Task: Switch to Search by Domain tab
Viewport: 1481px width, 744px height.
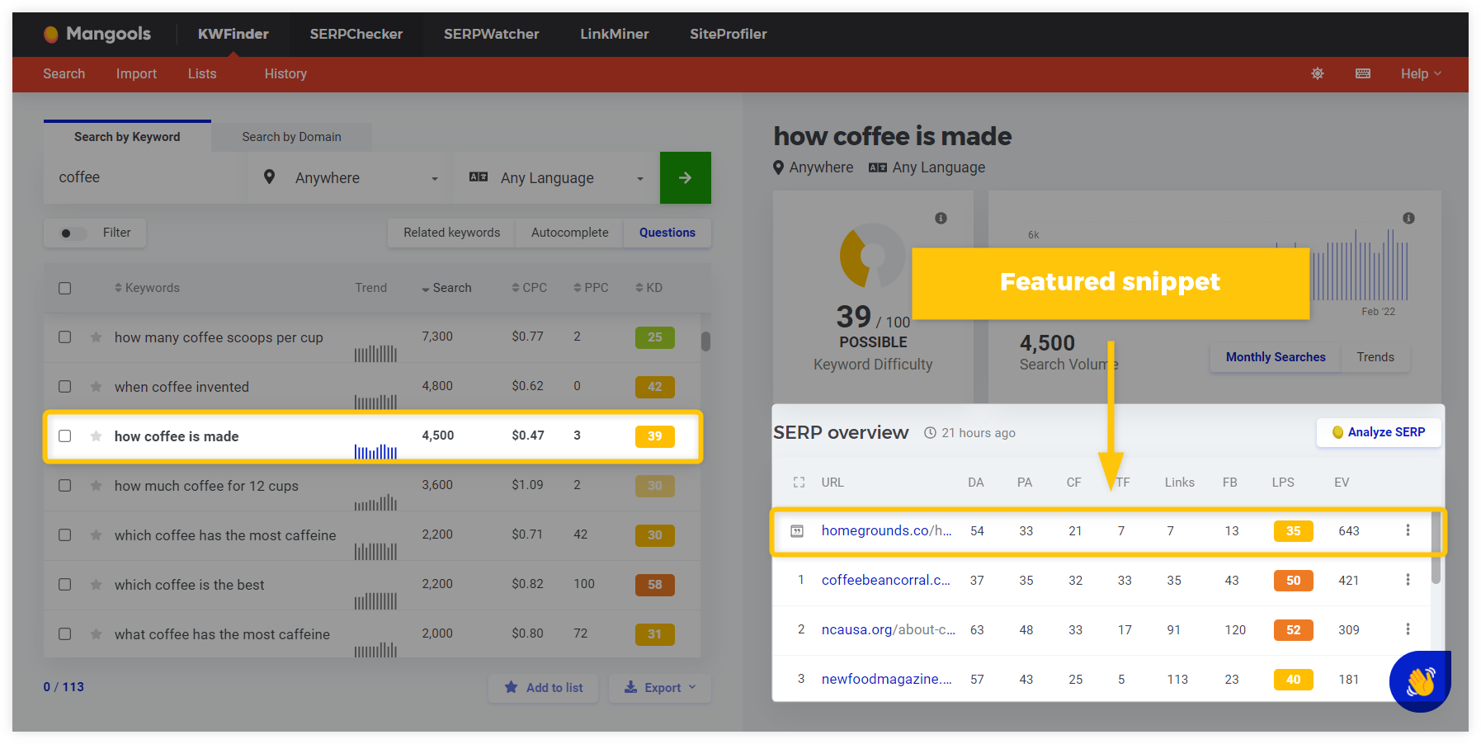Action: tap(291, 137)
